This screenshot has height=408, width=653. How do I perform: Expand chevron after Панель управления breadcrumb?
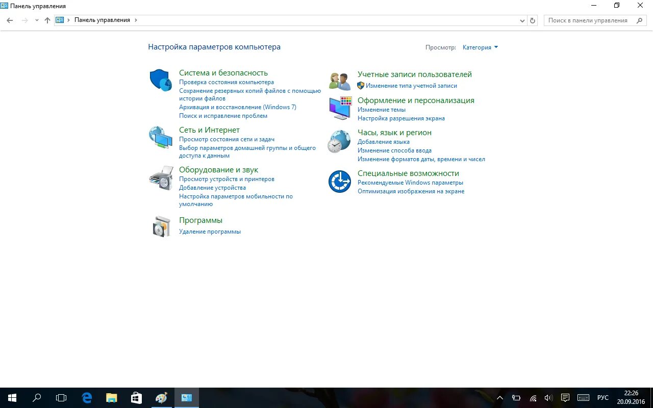click(x=136, y=20)
